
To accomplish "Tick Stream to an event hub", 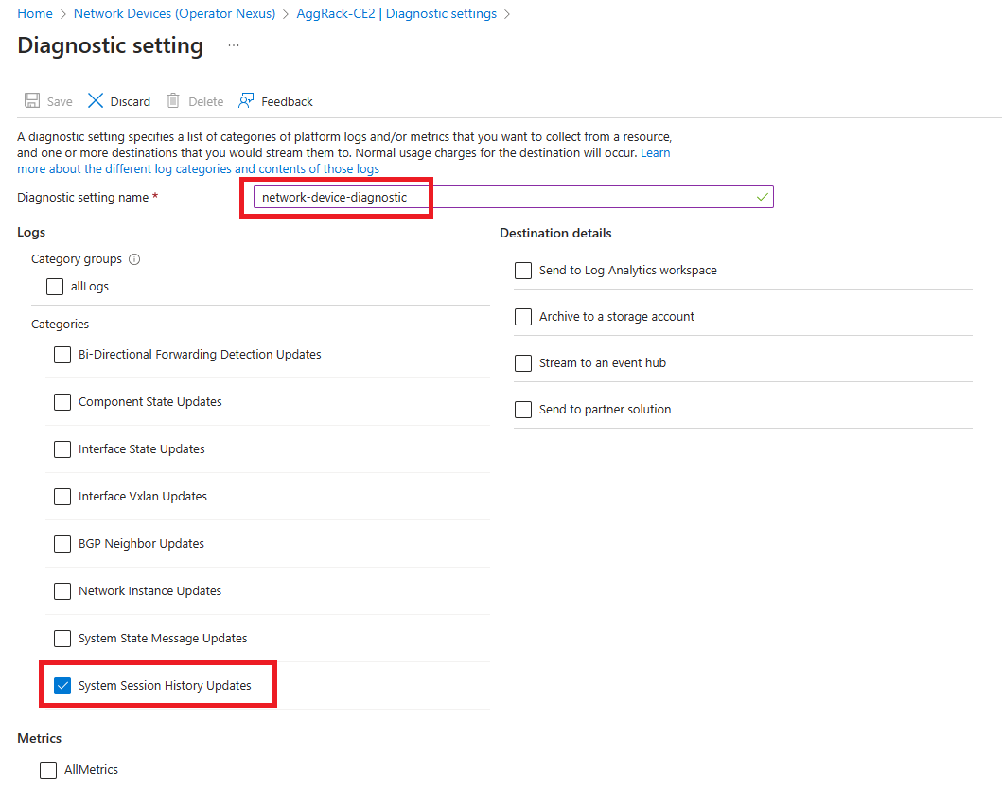I will pos(523,363).
